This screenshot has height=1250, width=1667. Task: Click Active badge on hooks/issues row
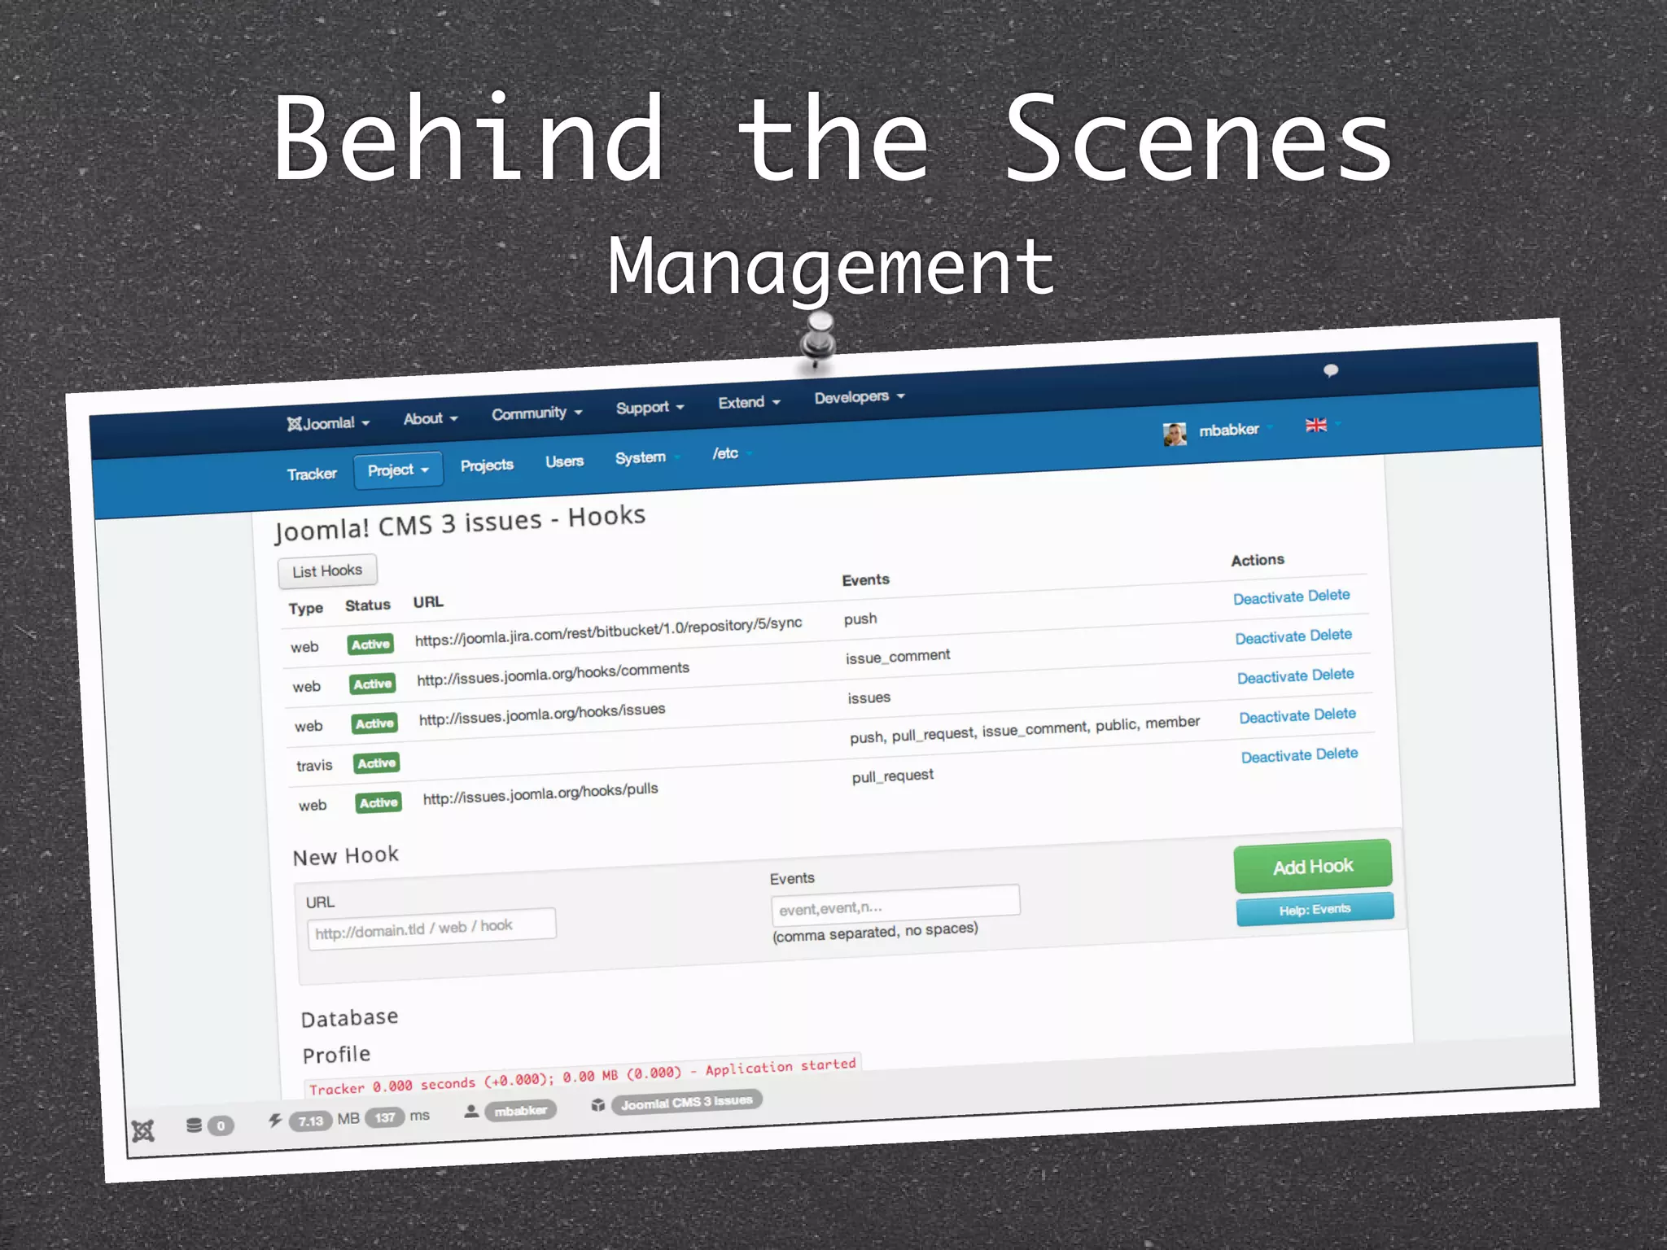374,723
